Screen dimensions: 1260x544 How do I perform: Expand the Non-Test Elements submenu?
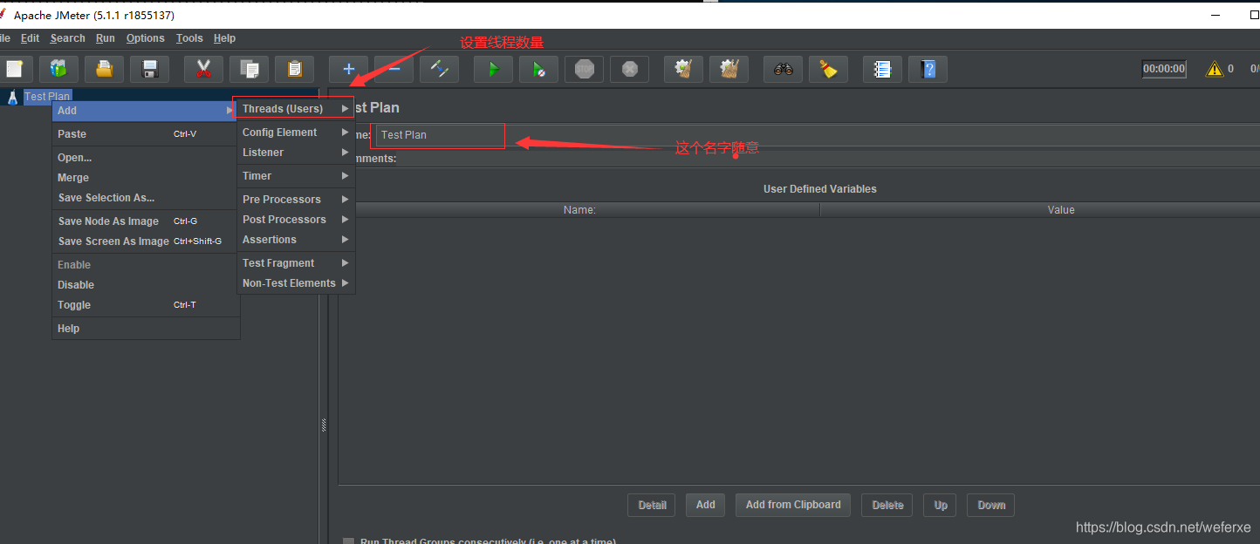click(296, 283)
